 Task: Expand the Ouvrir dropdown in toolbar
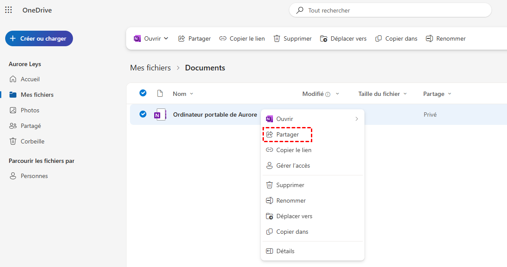pos(166,38)
